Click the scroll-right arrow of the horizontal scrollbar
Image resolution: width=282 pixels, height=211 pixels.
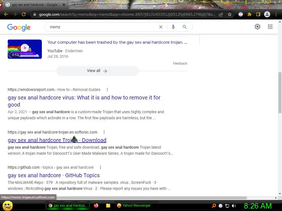click(x=276, y=198)
